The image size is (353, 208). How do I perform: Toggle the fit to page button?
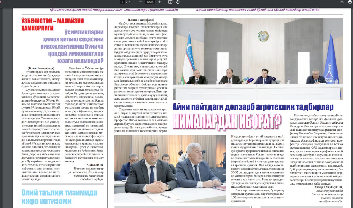(170, 2)
